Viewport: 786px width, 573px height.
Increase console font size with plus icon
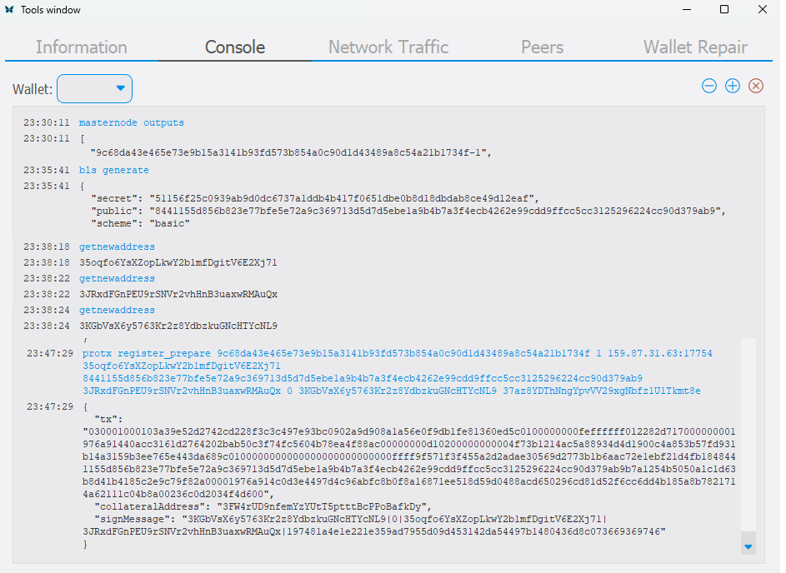732,86
